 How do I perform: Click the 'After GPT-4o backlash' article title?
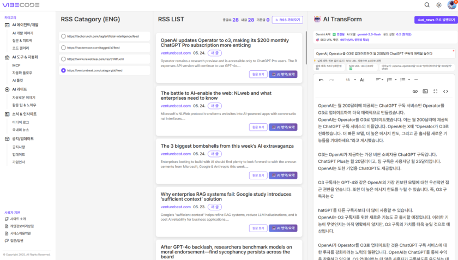click(226, 252)
